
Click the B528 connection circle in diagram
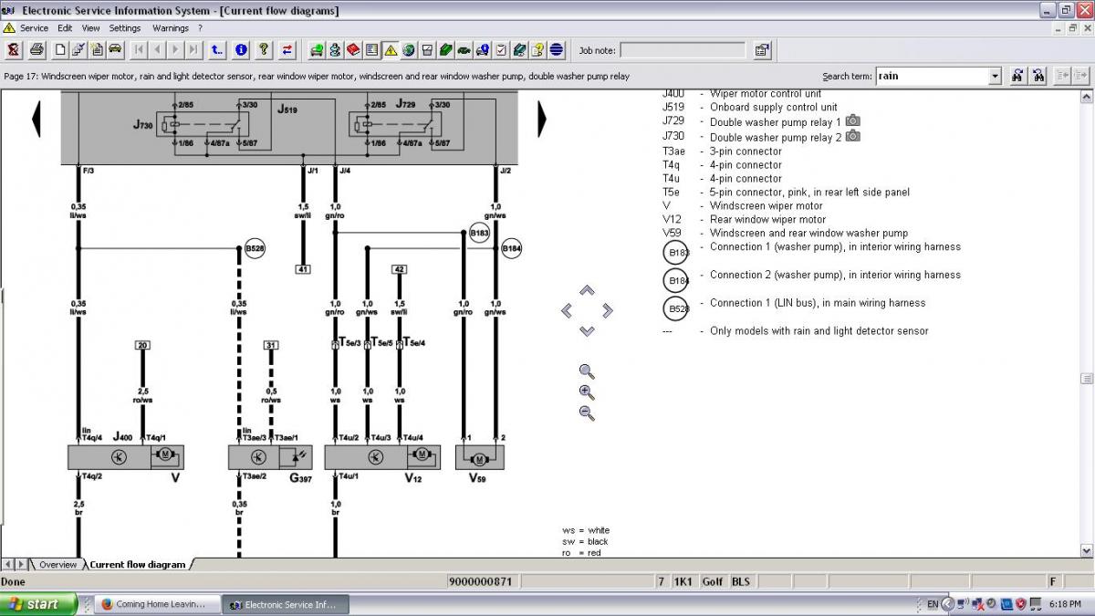(255, 247)
